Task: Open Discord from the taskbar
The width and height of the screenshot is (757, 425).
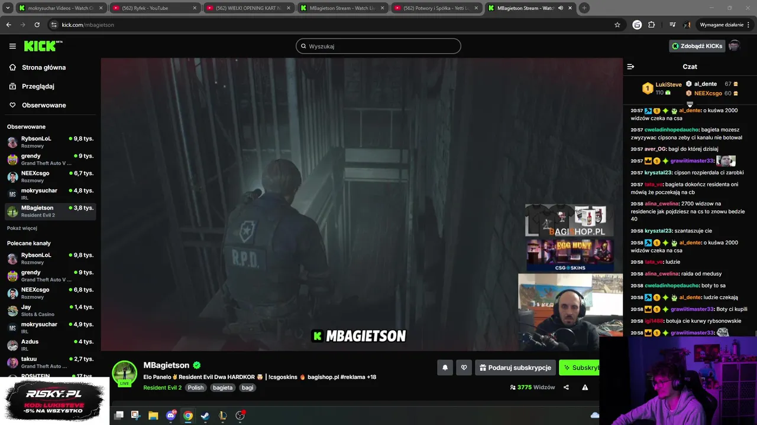Action: (x=171, y=416)
